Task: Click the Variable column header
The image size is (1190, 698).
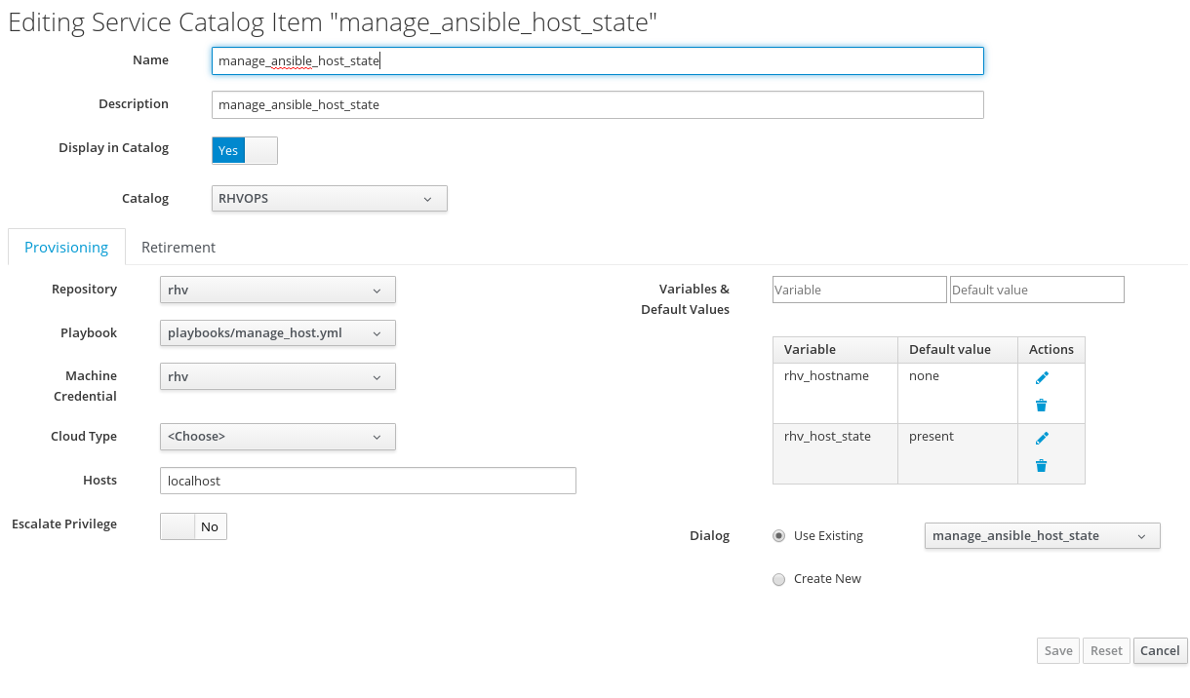Action: click(835, 350)
